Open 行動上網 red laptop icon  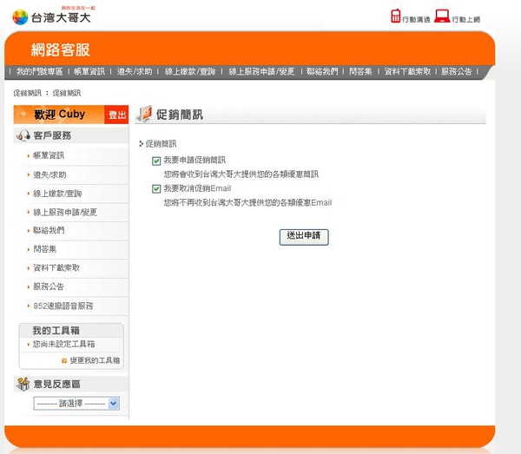442,16
